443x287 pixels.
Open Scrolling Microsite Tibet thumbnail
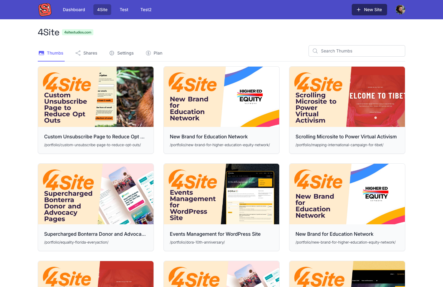tap(347, 97)
